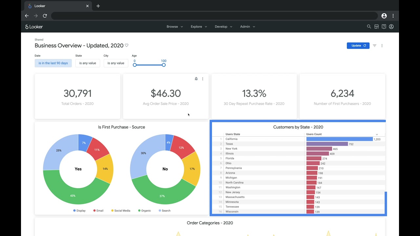The width and height of the screenshot is (420, 236).
Task: Click the Wisconsin state cell
Action: [232, 211]
